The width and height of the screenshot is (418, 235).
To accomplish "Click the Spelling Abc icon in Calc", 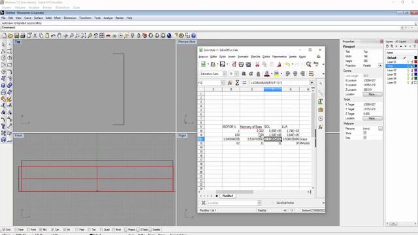I will pos(316,64).
